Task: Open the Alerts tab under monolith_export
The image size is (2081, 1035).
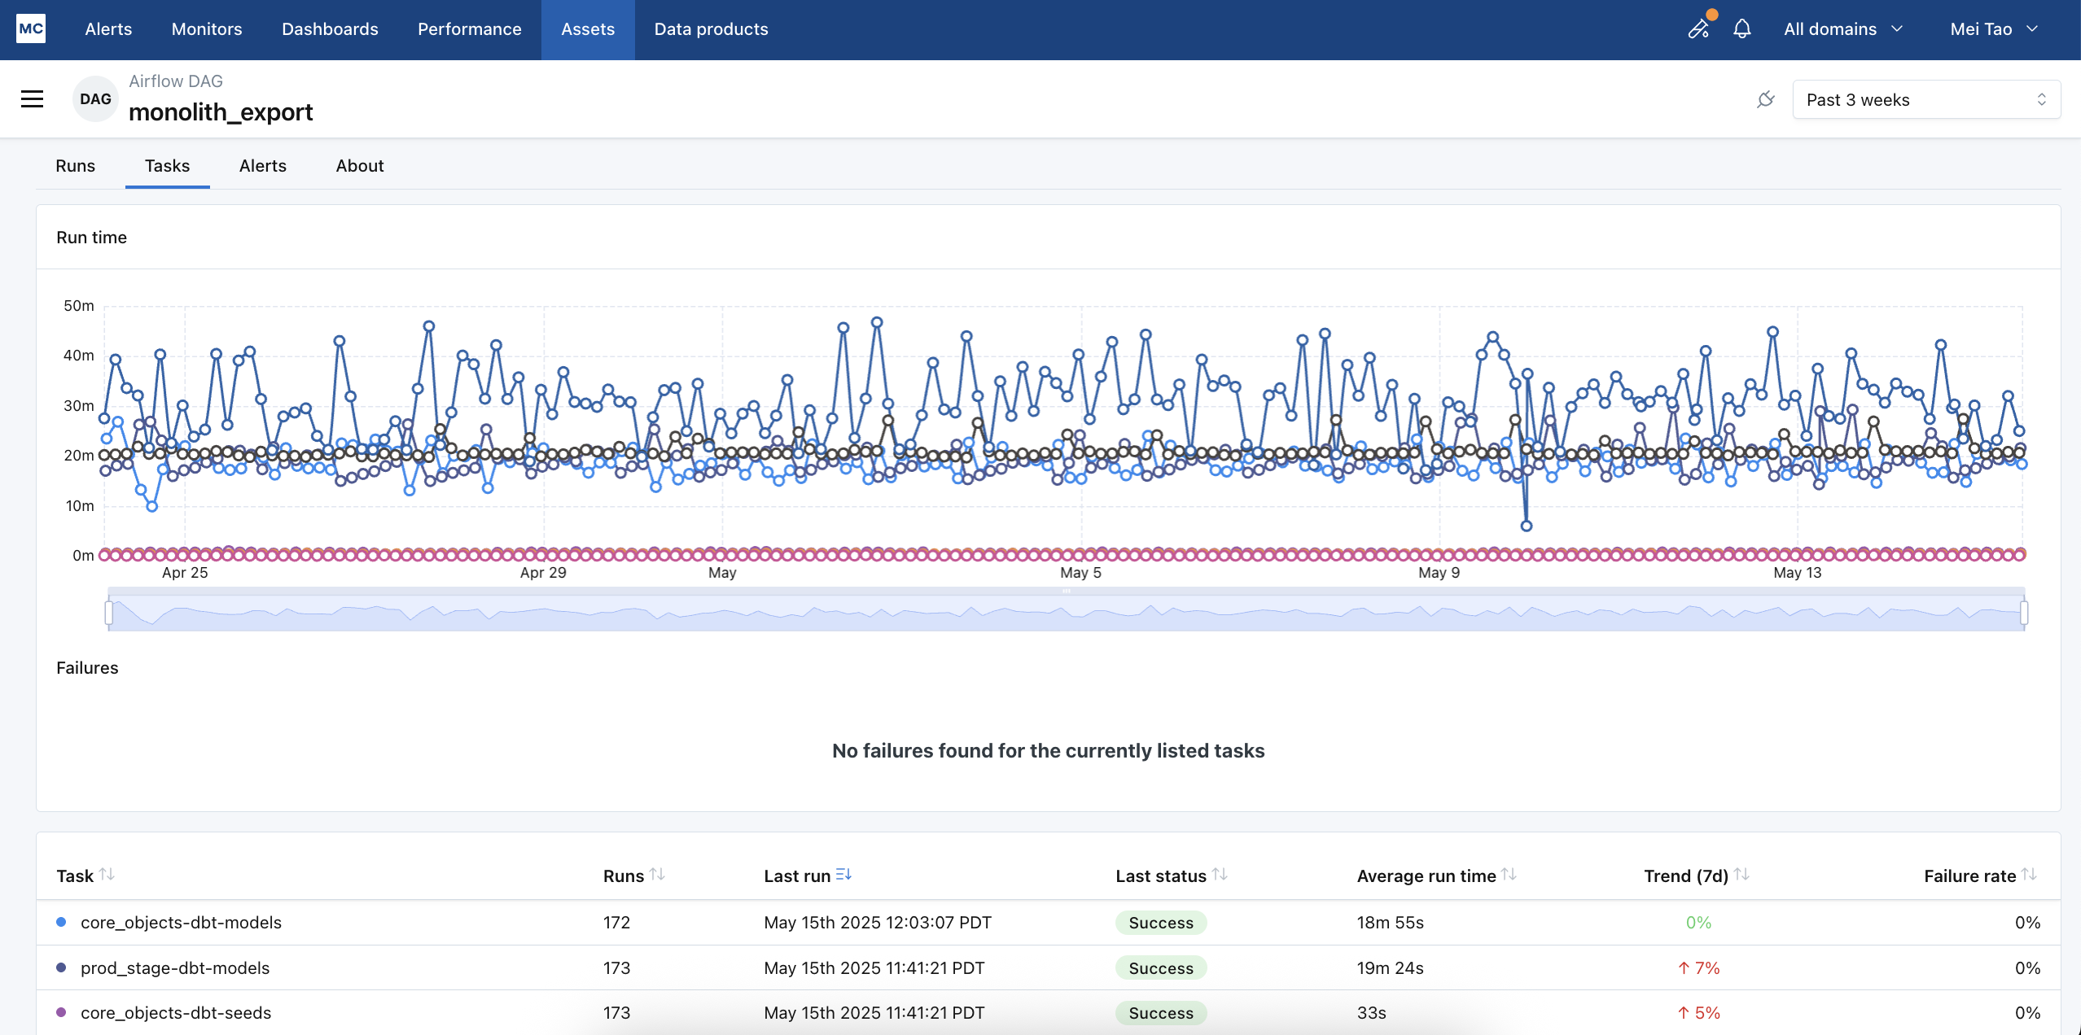Action: 262,166
